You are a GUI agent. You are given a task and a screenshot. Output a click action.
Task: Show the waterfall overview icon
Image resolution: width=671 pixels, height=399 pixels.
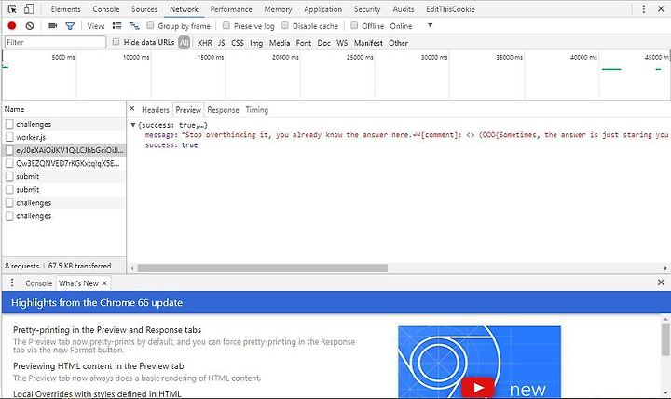[134, 26]
